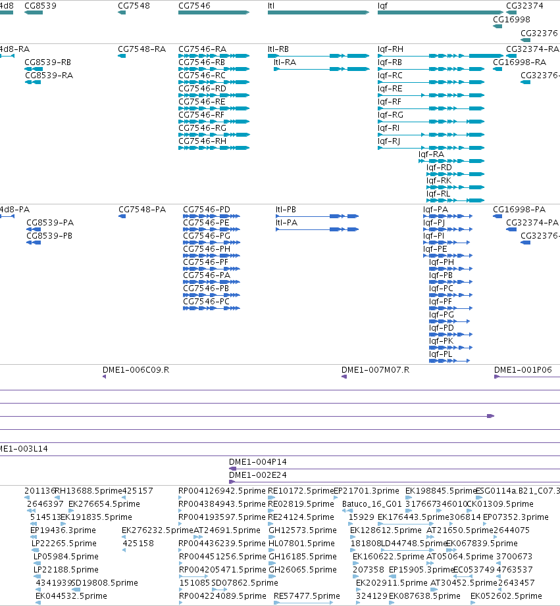Click the SD19808.5prime EST label

(x=105, y=583)
